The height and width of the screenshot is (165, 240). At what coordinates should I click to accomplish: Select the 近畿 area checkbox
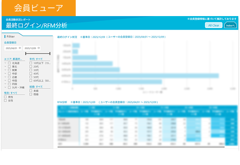coord(9,77)
